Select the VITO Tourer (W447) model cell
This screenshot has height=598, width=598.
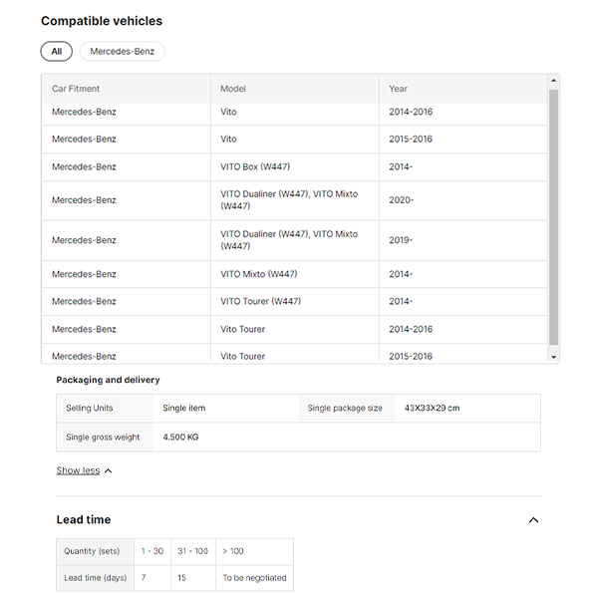[x=260, y=301]
